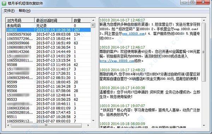The image size is (212, 134).
Task: Click the 2015-07-13 13:15:54 time cell
Action: [53, 60]
